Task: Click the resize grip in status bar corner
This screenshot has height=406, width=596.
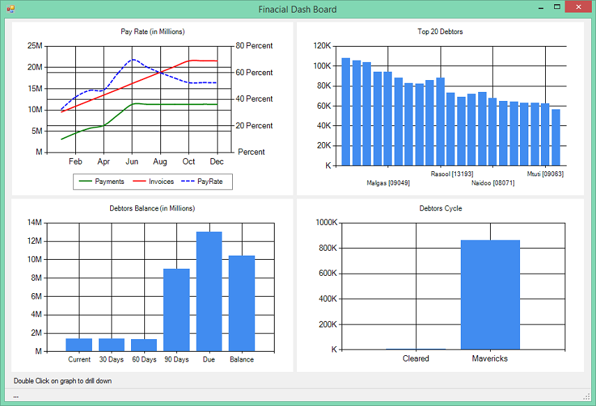Action: click(586, 396)
